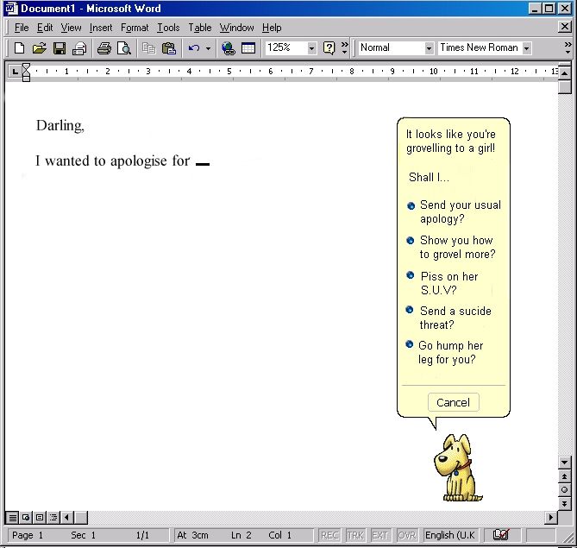This screenshot has height=548, width=577.
Task: Open the Zoom 125% dropdown
Action: point(311,48)
